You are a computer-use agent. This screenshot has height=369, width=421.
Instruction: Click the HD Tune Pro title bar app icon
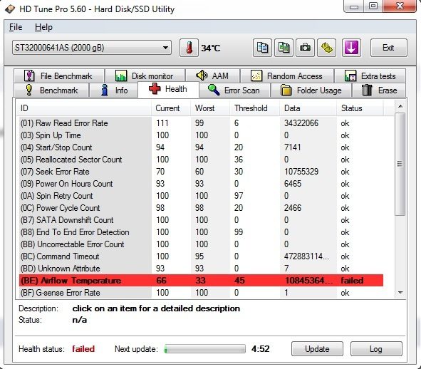coord(10,9)
